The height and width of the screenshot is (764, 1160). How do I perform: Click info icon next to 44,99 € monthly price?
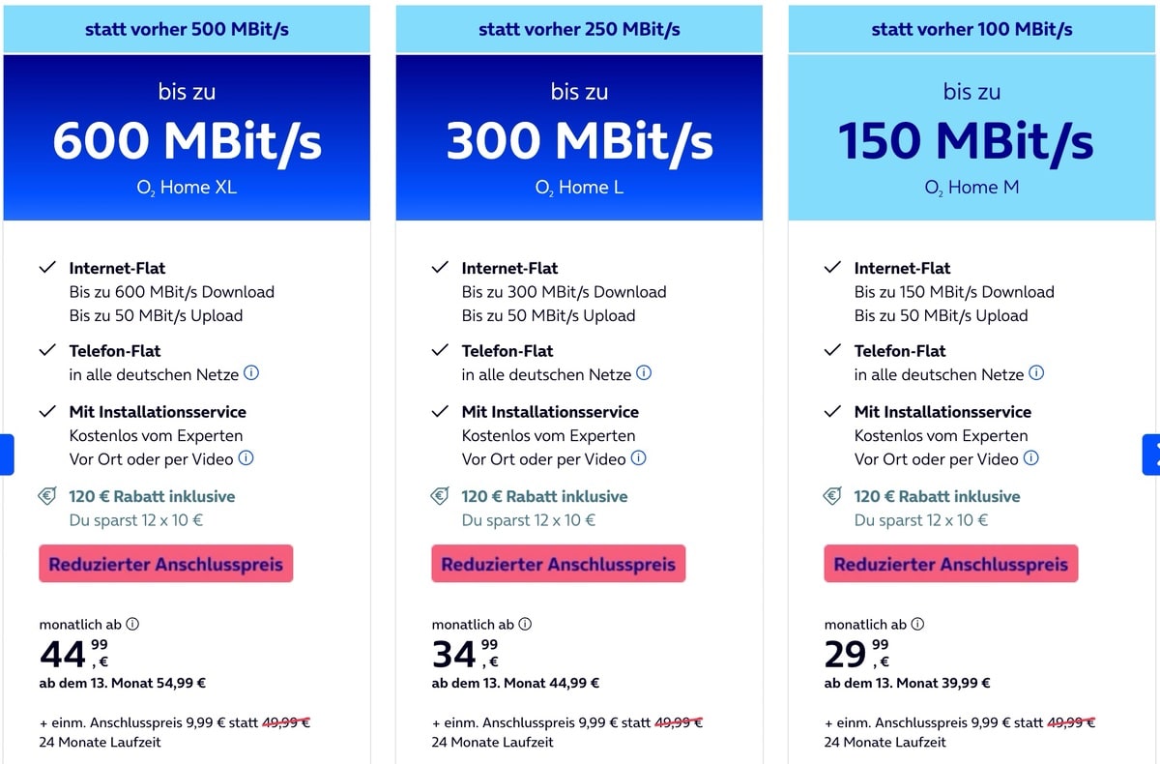[x=132, y=624]
